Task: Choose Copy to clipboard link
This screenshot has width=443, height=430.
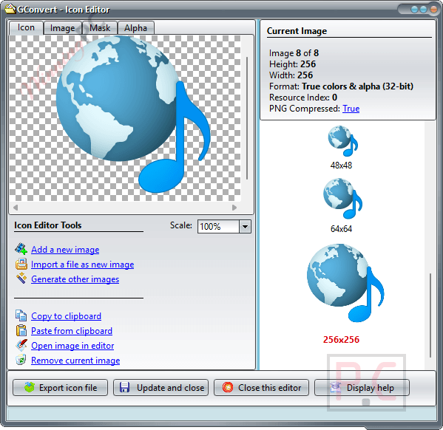Action: click(x=66, y=316)
